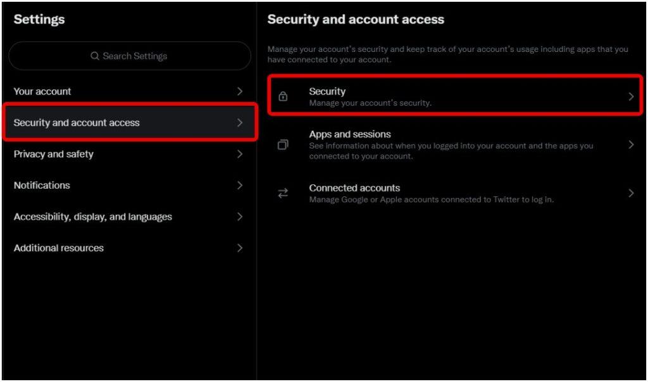Open Your account settings

click(x=129, y=91)
